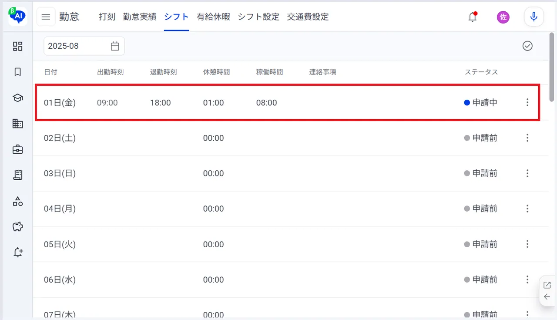Viewport: 557px width, 320px height.
Task: Click the AI beta logo icon
Action: click(x=17, y=17)
